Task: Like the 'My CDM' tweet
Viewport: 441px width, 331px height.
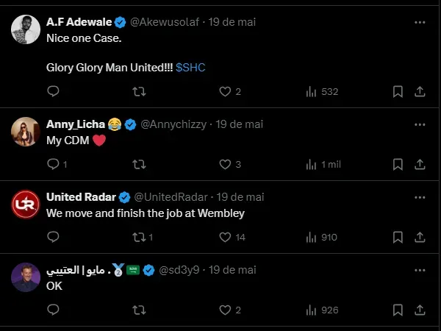Action: [226, 164]
